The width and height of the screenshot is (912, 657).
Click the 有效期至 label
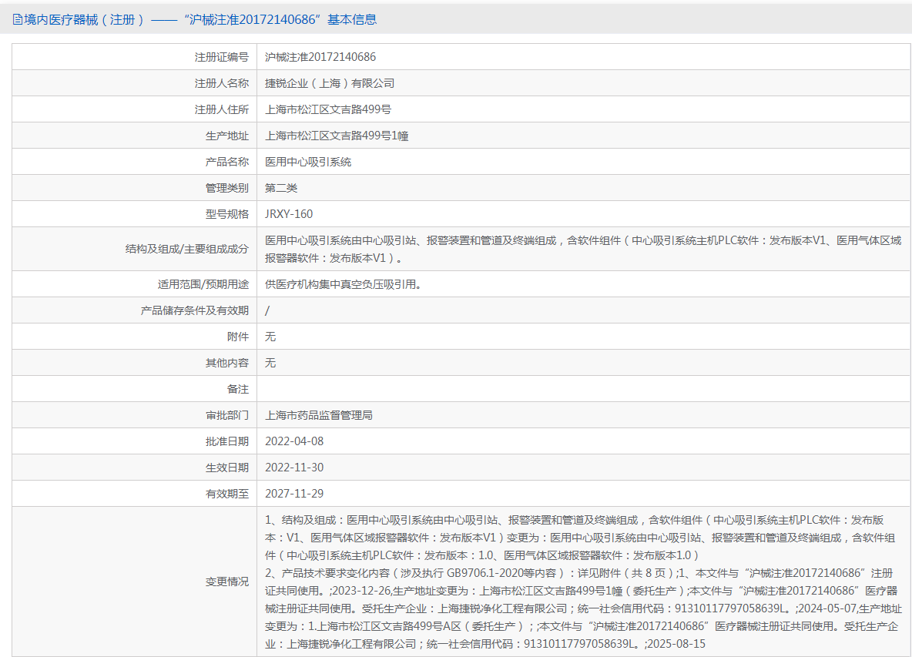coord(226,494)
